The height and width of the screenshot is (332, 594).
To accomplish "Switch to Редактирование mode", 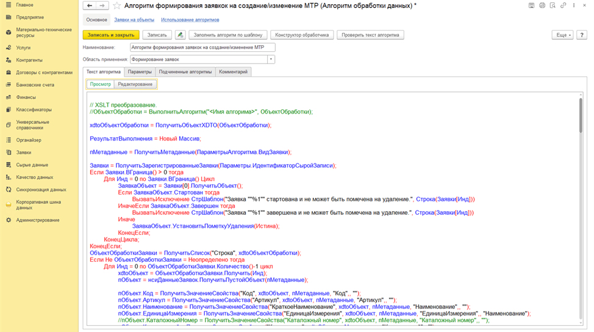I will click(135, 84).
